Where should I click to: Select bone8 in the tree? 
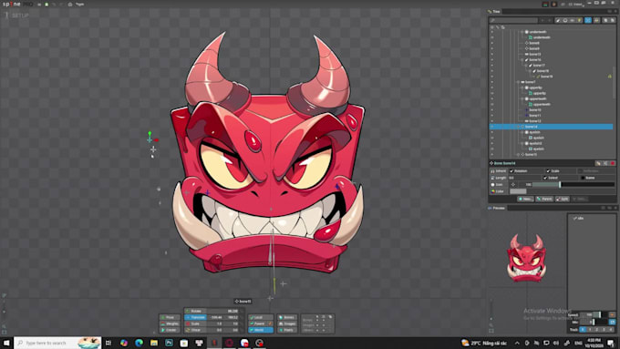534,43
